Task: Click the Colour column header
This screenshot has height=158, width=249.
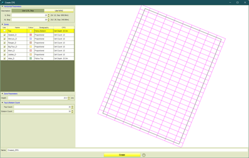Action: tap(31, 28)
